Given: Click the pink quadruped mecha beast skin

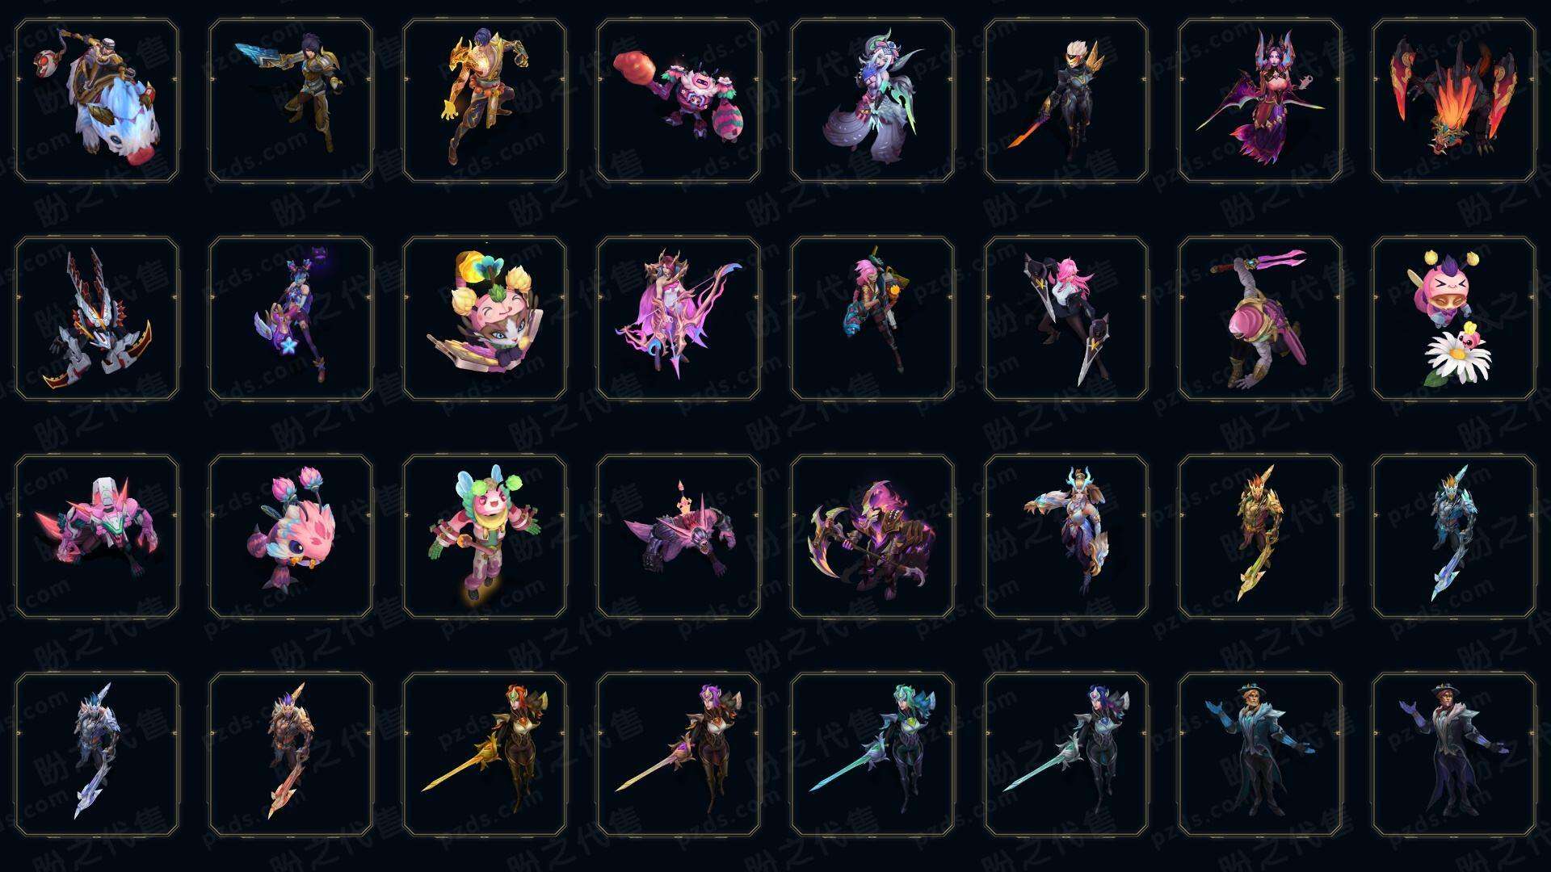Looking at the screenshot, I should 97,537.
